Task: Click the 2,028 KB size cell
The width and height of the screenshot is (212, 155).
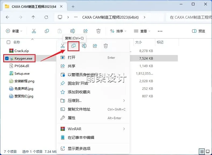Action: 146,81
